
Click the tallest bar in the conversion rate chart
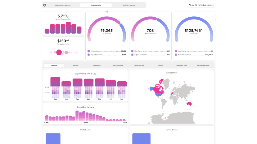pyautogui.click(x=68, y=28)
